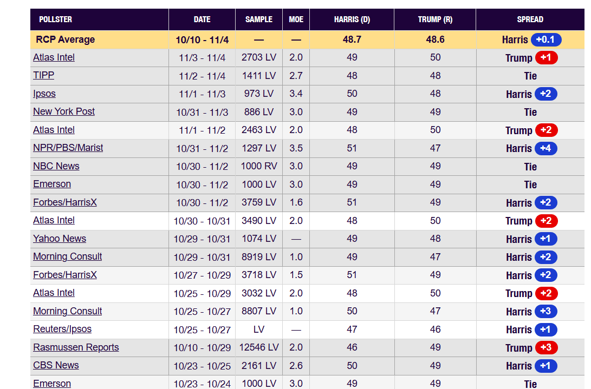The height and width of the screenshot is (389, 591).
Task: Open the TIPP pollster link
Action: click(x=43, y=75)
